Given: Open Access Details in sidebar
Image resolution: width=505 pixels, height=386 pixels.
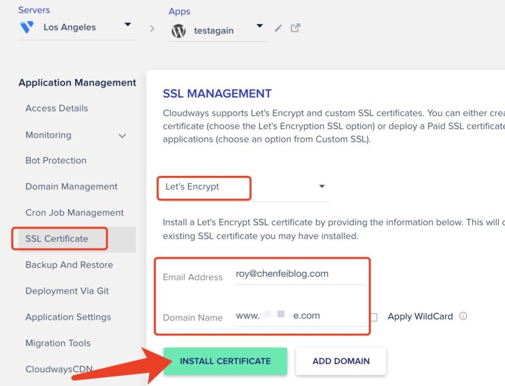Looking at the screenshot, I should click(x=57, y=108).
